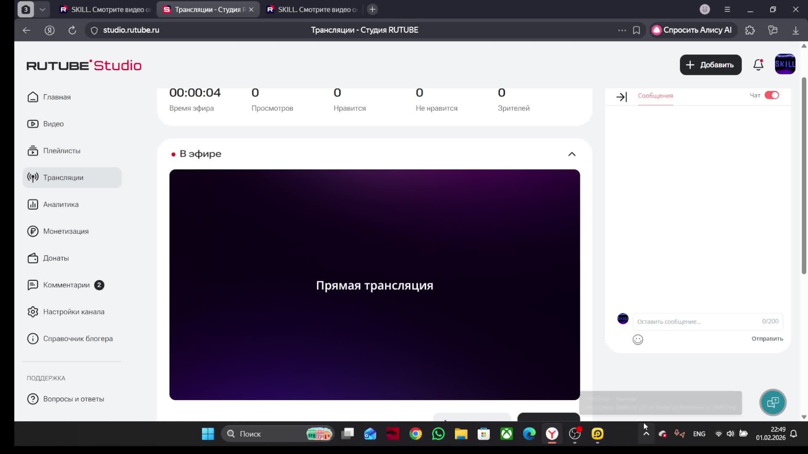Bookmark page via address bar icon
Screen dimensions: 808x454
click(636, 30)
